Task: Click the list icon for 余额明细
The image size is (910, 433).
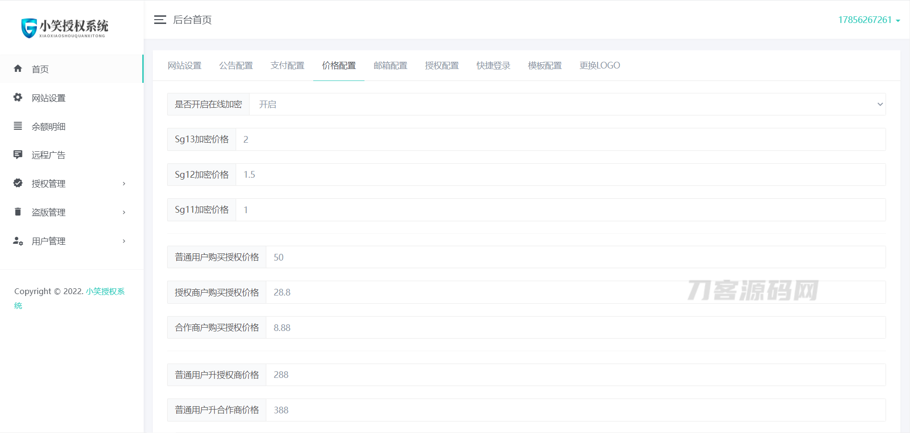Action: click(x=18, y=126)
